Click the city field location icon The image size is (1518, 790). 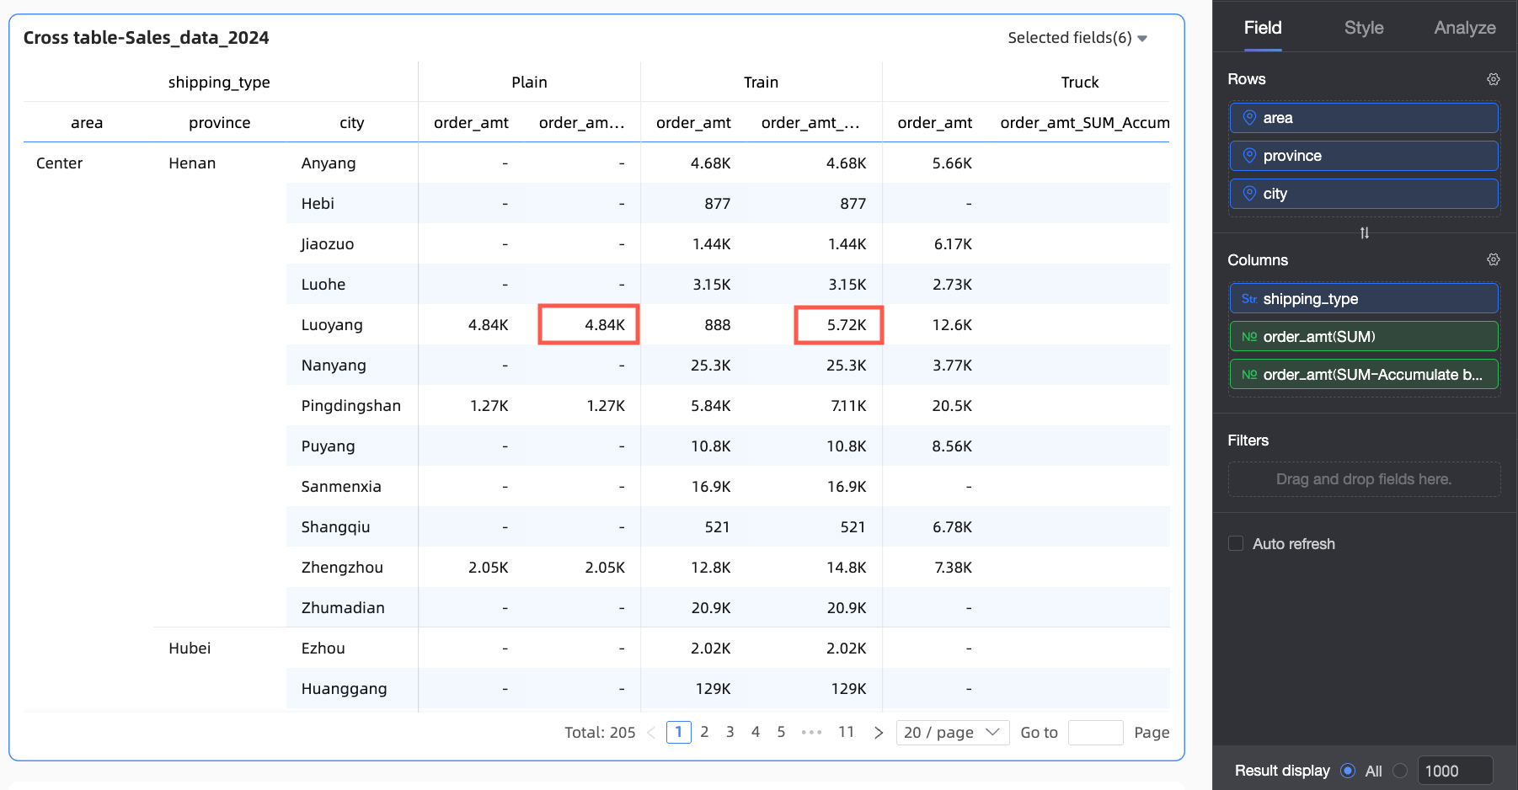click(x=1249, y=194)
